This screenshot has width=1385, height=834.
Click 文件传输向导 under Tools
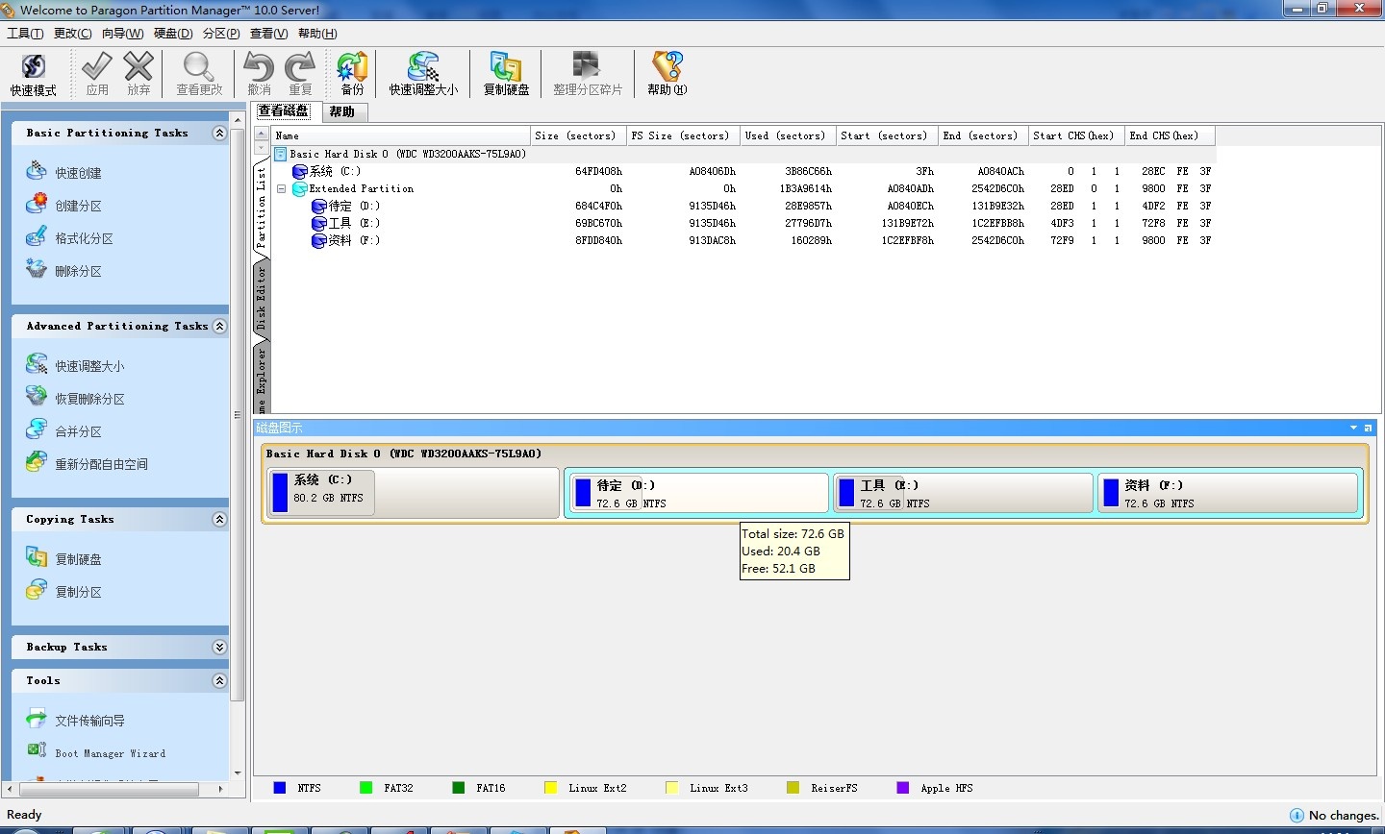89,721
